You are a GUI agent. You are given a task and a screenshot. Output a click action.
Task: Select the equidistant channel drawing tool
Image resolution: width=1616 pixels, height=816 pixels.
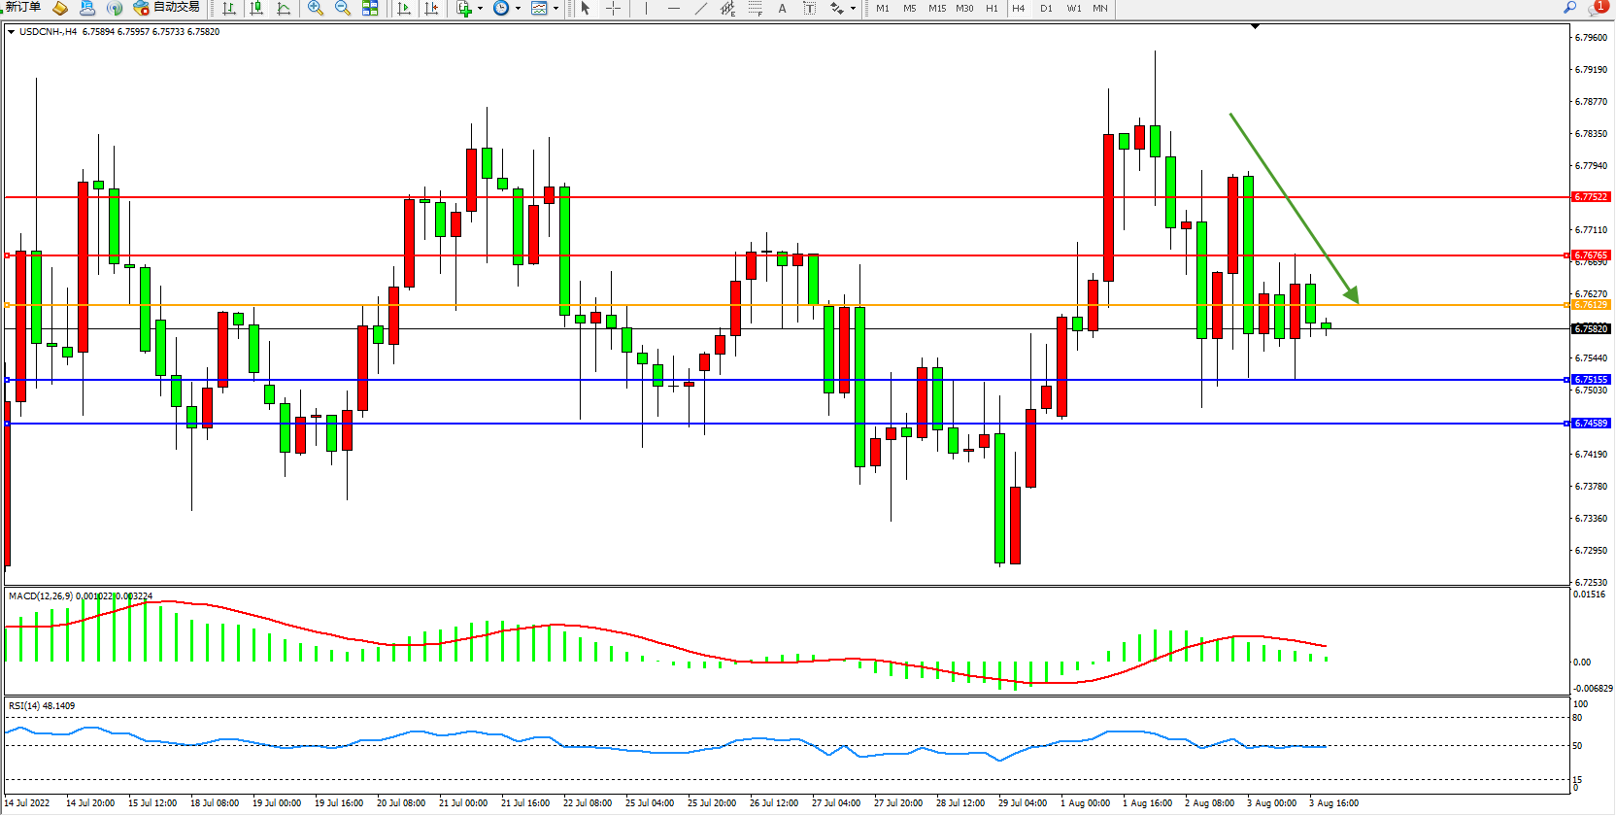coord(727,8)
